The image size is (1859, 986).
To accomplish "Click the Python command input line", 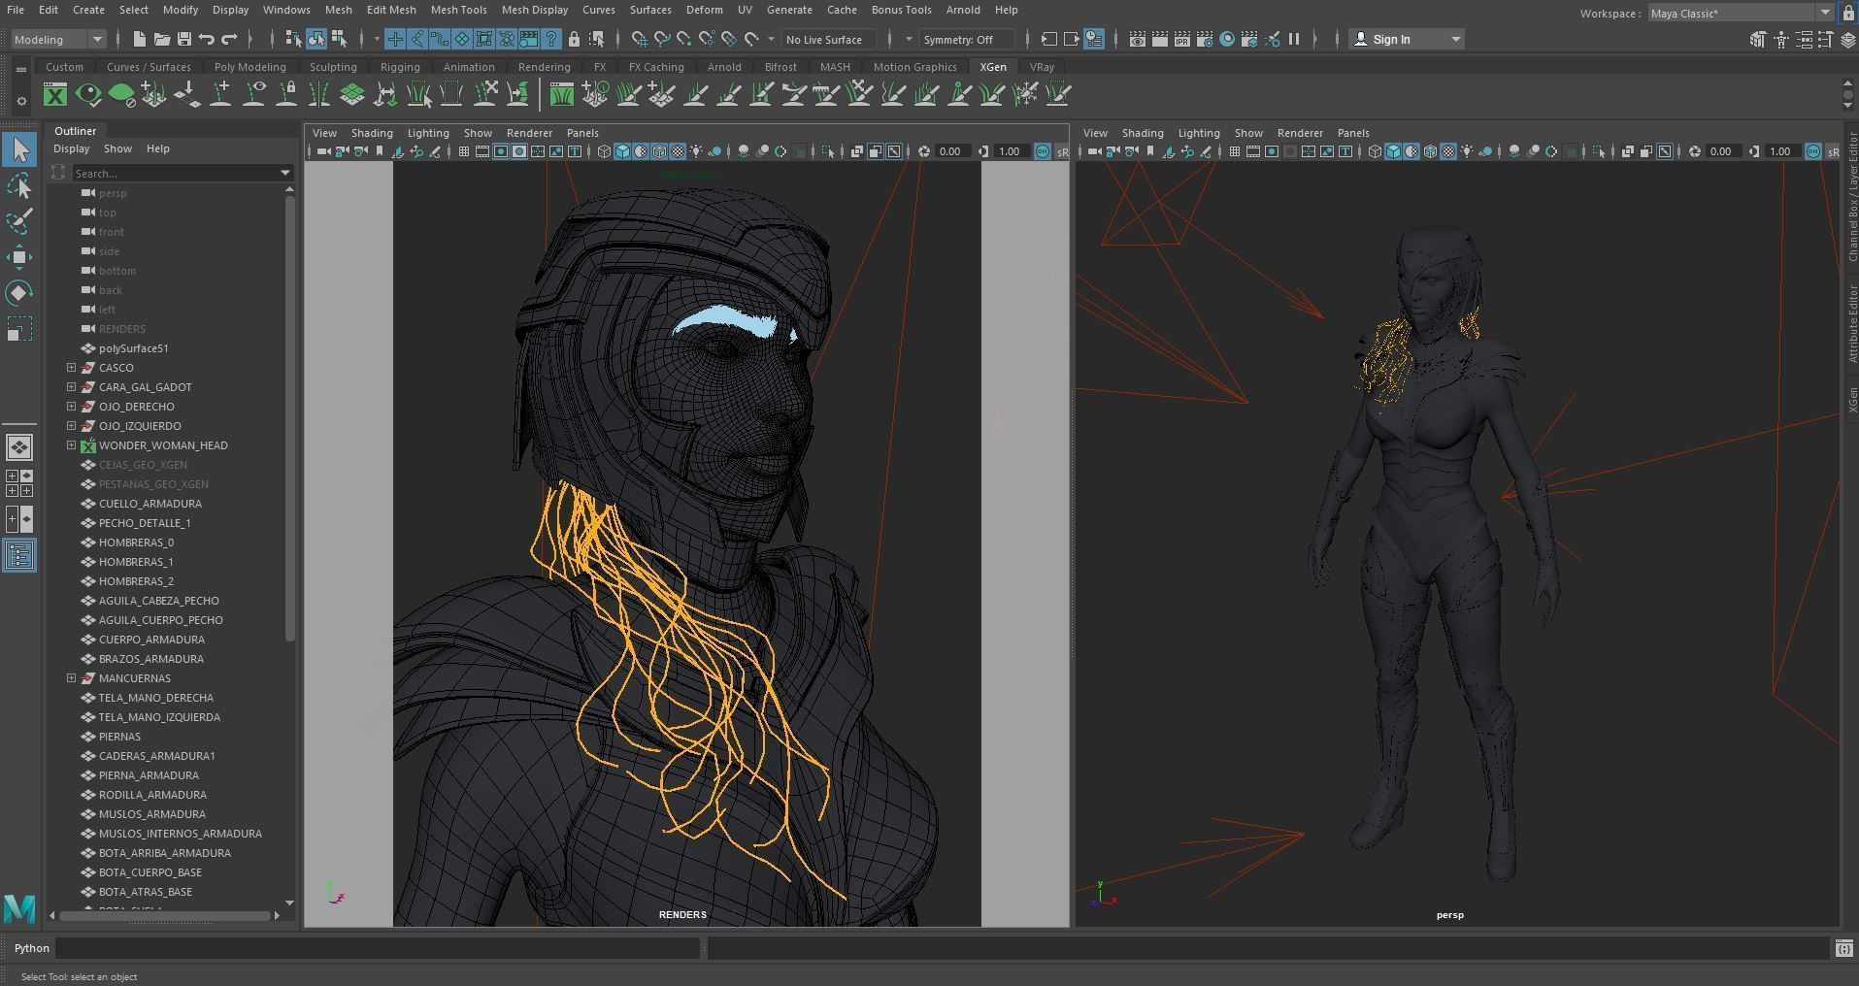I will pyautogui.click(x=379, y=948).
